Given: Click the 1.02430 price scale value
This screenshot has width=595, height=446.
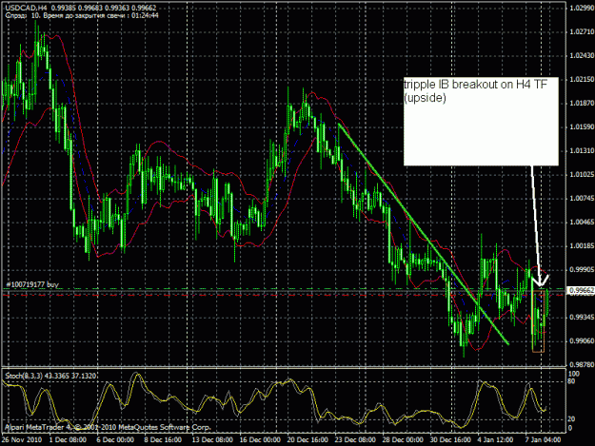Looking at the screenshot, I should tap(582, 55).
